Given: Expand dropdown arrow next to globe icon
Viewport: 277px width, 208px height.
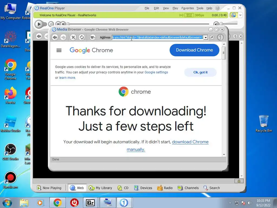Looking at the screenshot, I should pos(240,15).
